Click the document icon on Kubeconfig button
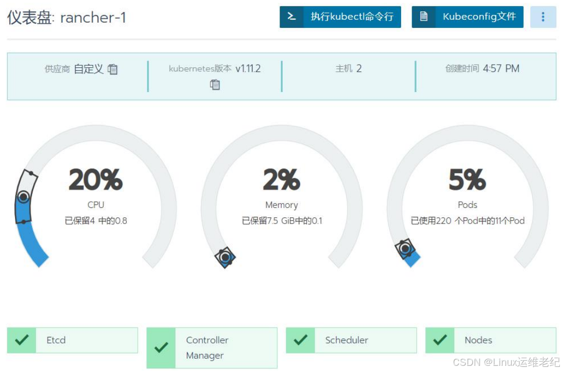 424,17
